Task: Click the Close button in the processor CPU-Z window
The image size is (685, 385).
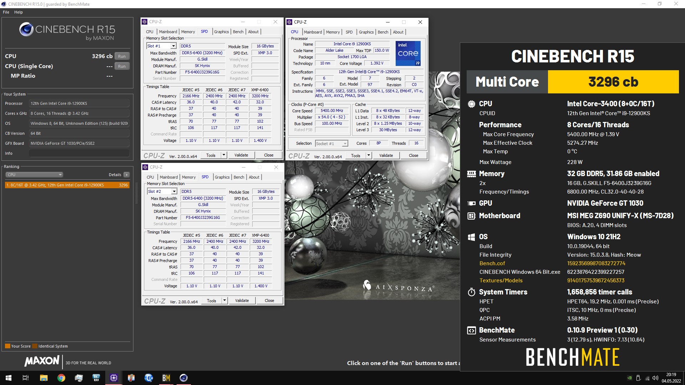Action: click(x=413, y=156)
